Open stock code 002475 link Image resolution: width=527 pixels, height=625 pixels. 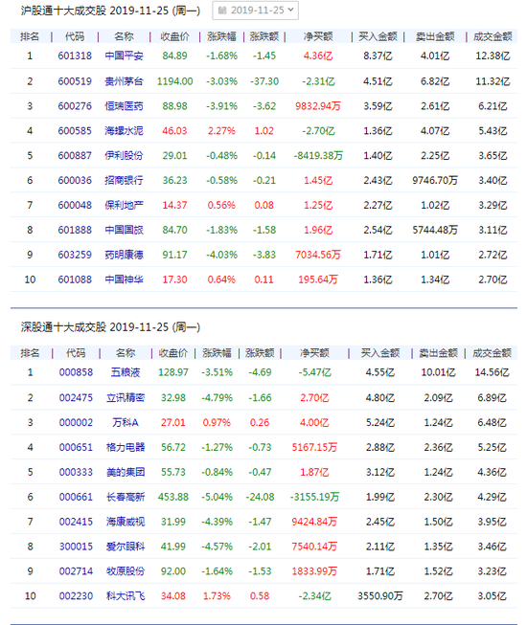76,398
